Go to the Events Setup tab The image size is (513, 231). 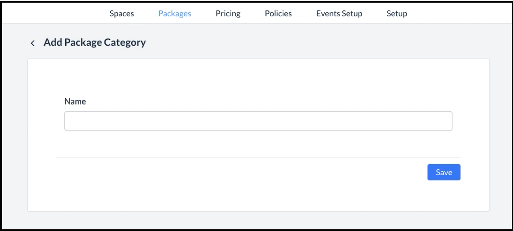(339, 13)
